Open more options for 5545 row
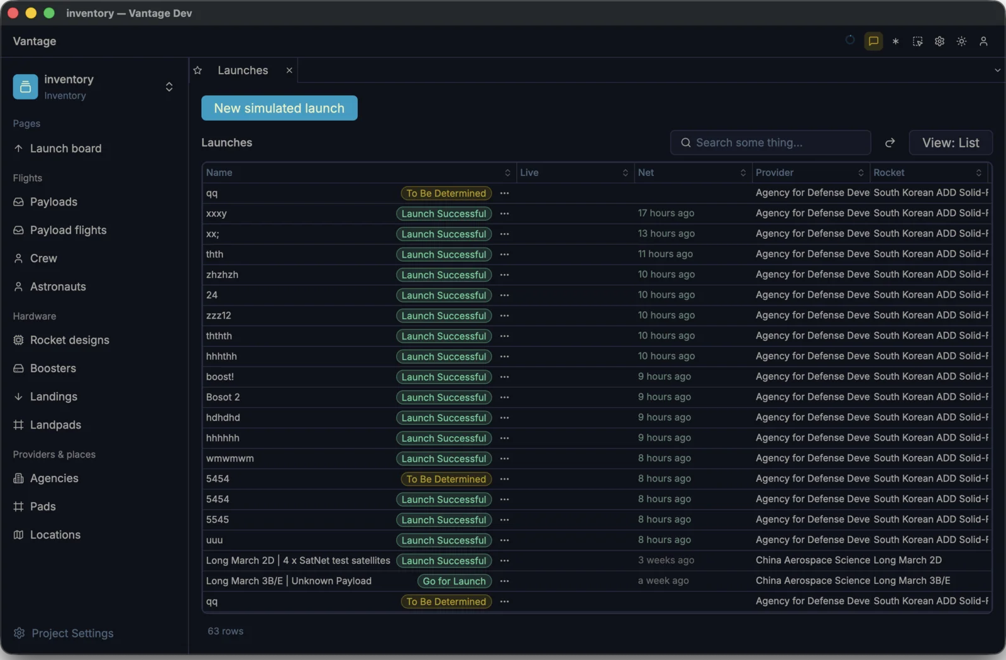 [504, 520]
